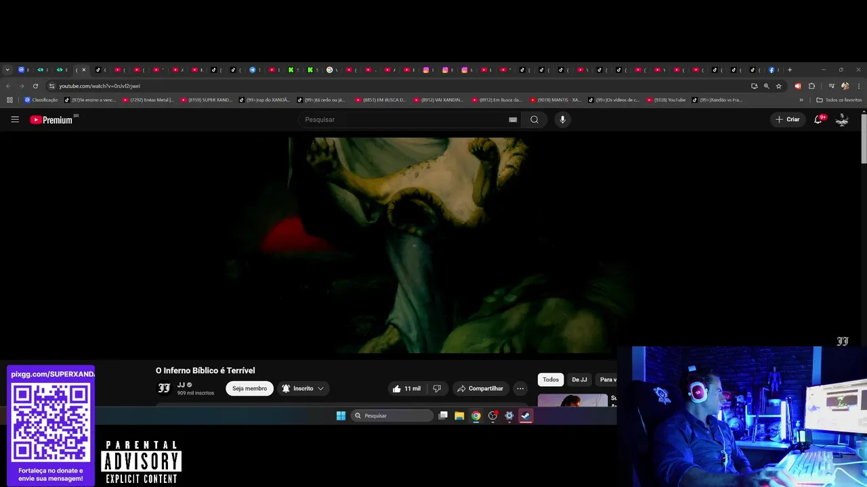867x487 pixels.
Task: Open JJ channel avatar
Action: pos(164,388)
